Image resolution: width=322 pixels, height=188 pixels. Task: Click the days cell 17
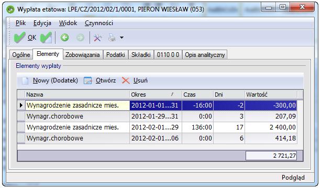tap(229, 127)
